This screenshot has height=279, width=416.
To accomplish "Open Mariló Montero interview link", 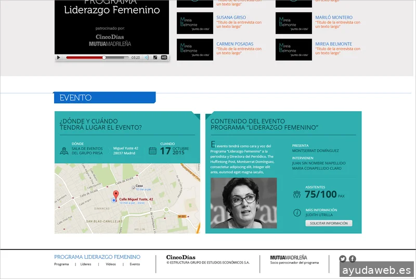I will [334, 17].
